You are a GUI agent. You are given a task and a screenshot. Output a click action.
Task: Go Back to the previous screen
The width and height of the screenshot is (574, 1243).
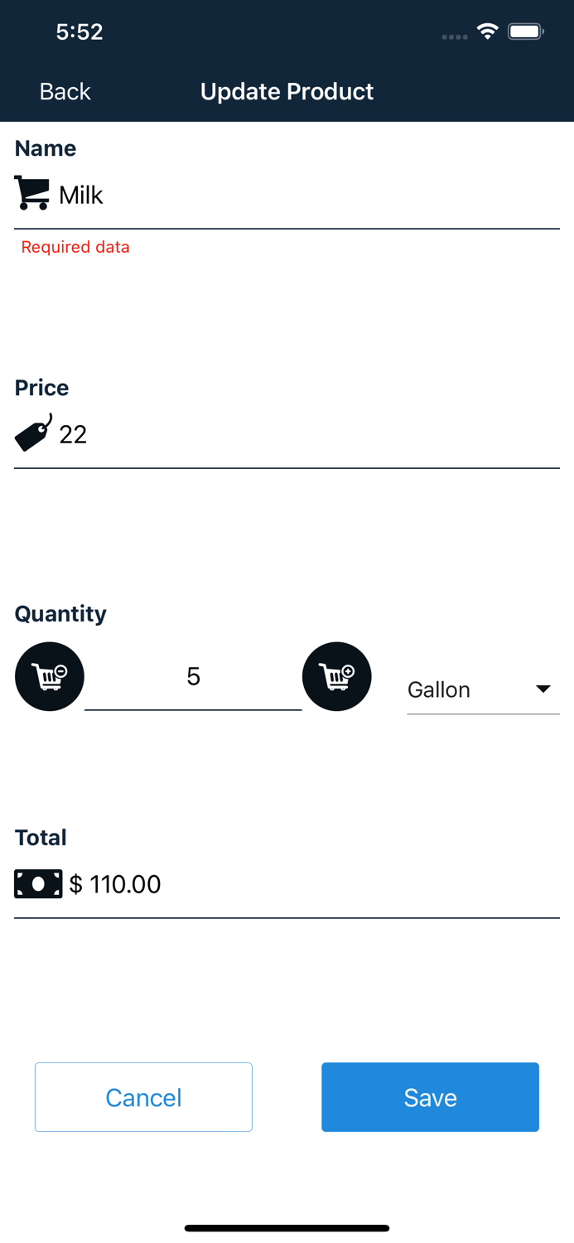click(x=65, y=91)
